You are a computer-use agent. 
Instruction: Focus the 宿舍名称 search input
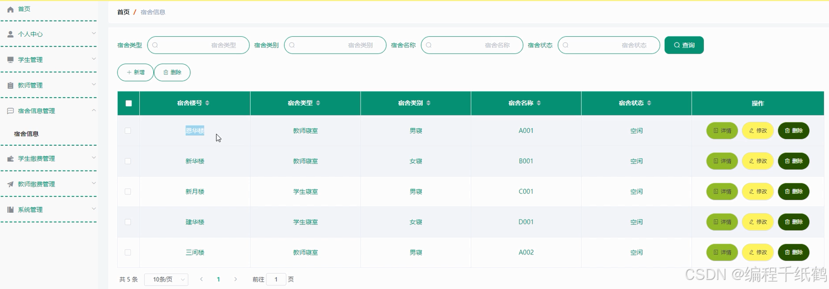[472, 45]
